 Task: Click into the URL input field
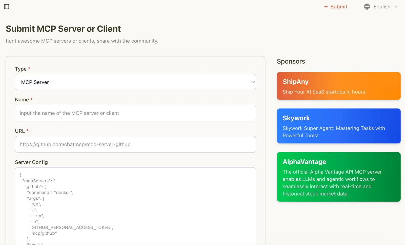[135, 144]
